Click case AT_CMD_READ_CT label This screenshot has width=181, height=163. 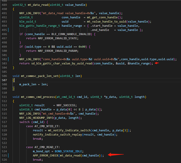[43, 147]
